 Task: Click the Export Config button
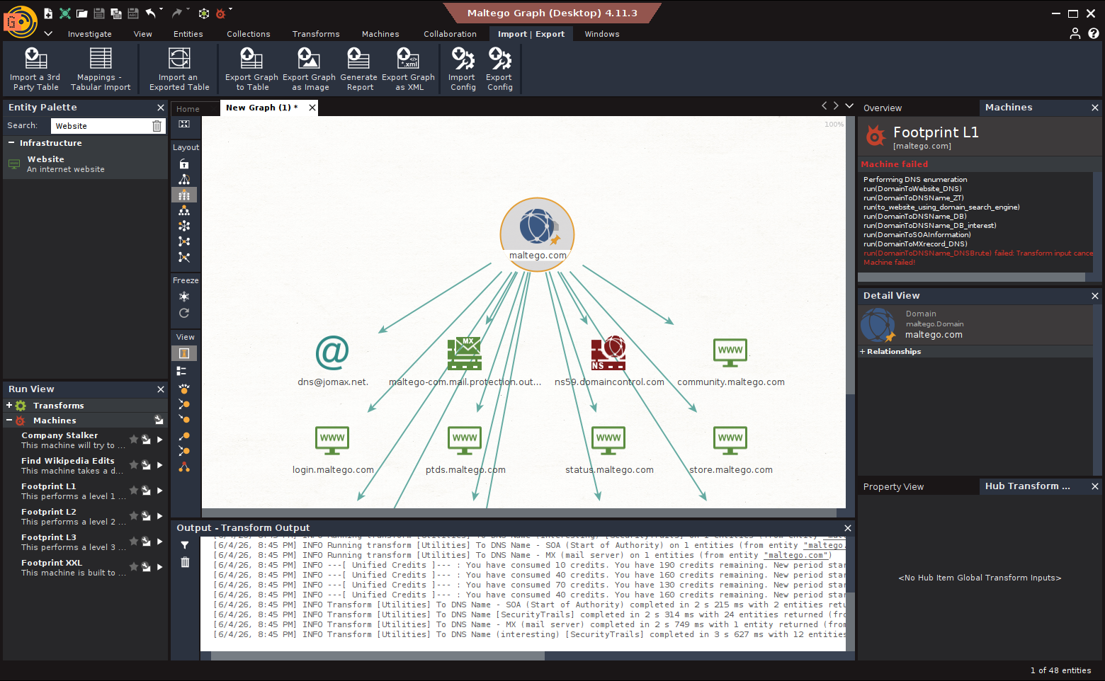[x=500, y=69]
